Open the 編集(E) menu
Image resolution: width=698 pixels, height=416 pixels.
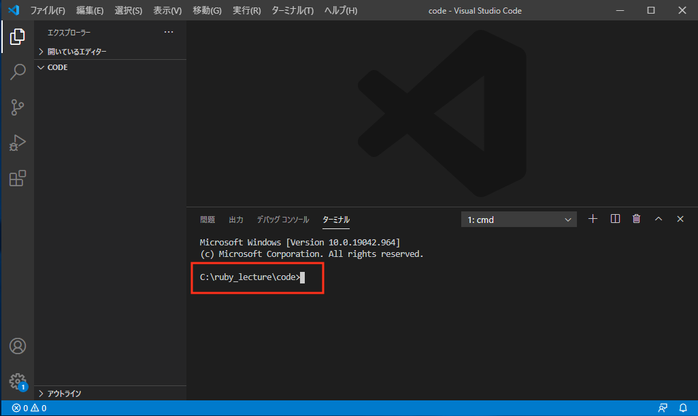(x=90, y=10)
